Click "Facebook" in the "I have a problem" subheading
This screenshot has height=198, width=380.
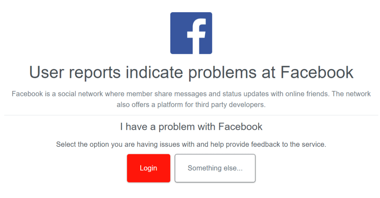(x=240, y=127)
